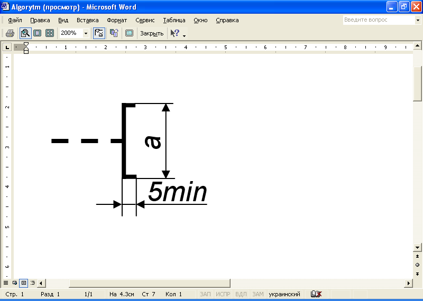
Task: Click the Ст 7 line indicator
Action: (x=149, y=294)
